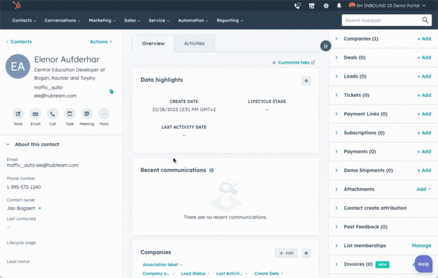Open the Marketplace icon in header
Screen dimensions: 438x278
tap(312, 6)
